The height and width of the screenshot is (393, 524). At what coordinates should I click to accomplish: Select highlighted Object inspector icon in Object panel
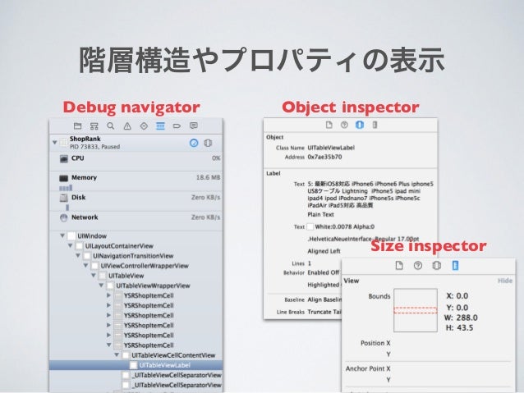tap(360, 125)
